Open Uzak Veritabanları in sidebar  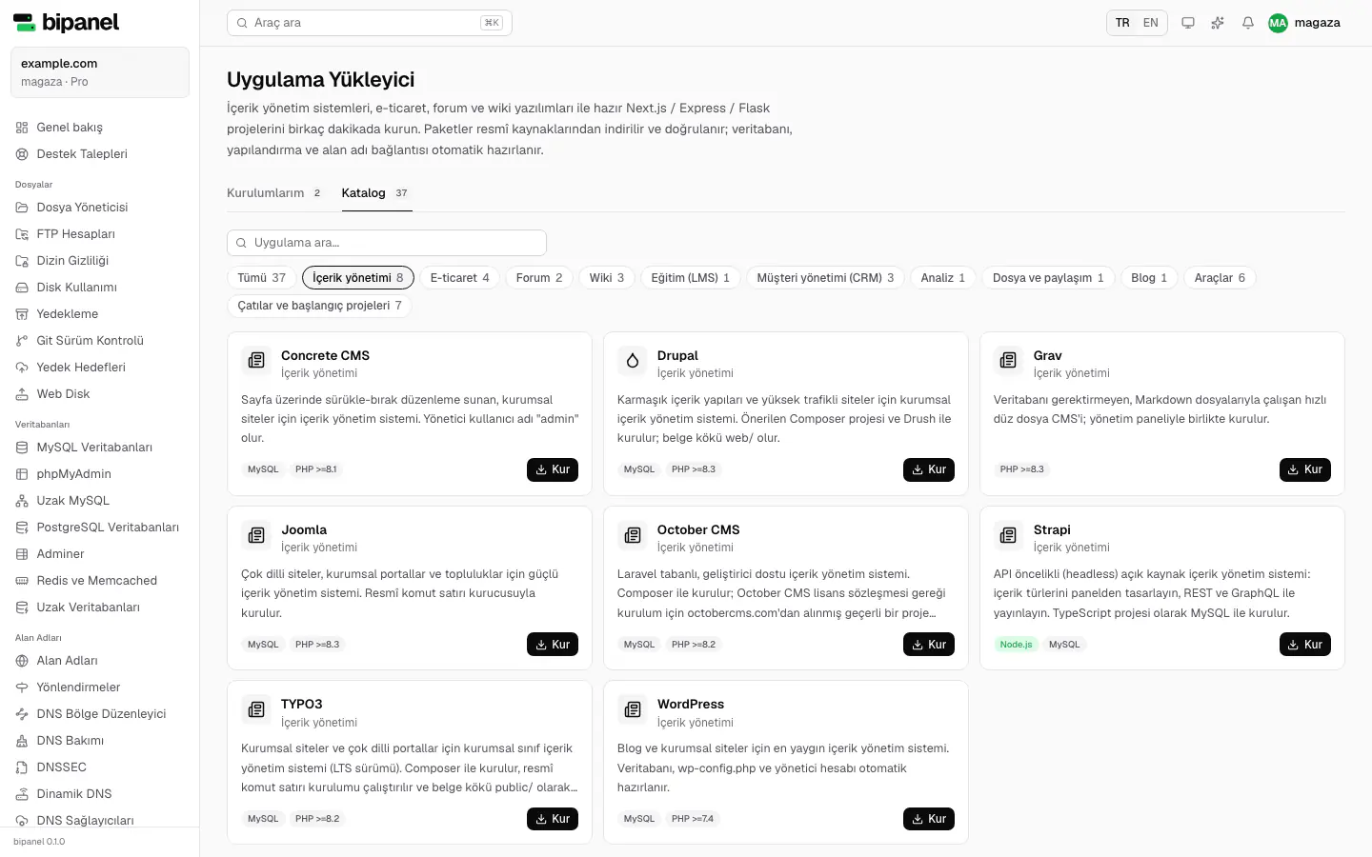(100, 608)
